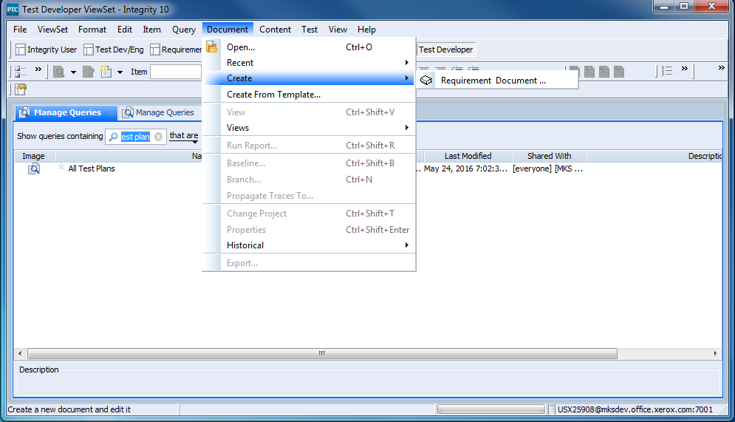735x422 pixels.
Task: Switch to the second Manage Queries tab
Action: pyautogui.click(x=158, y=112)
